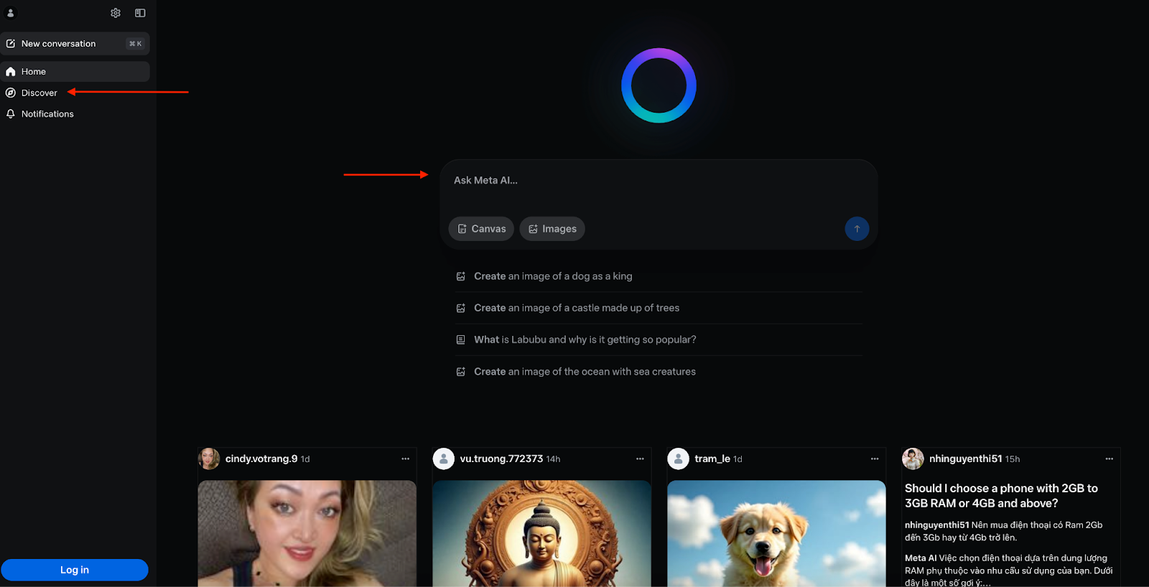Choose 'castle made up of trees' suggestion
1149x587 pixels.
[x=659, y=308]
